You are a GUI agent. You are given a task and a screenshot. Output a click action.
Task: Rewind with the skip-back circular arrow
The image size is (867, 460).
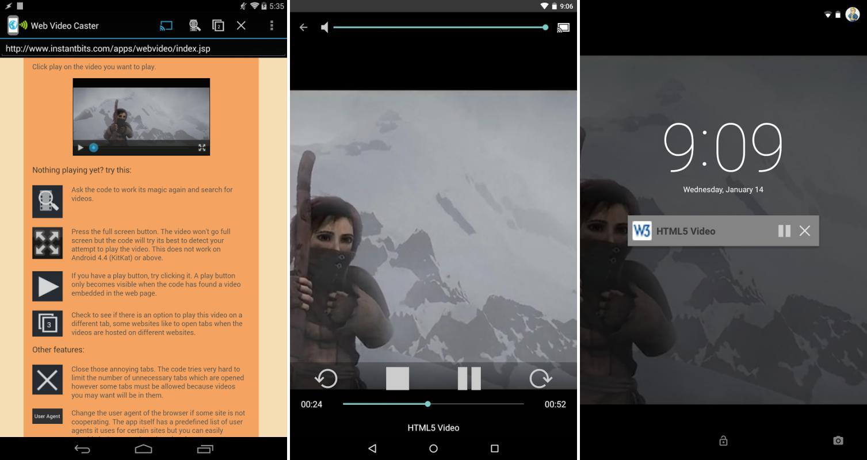(326, 378)
